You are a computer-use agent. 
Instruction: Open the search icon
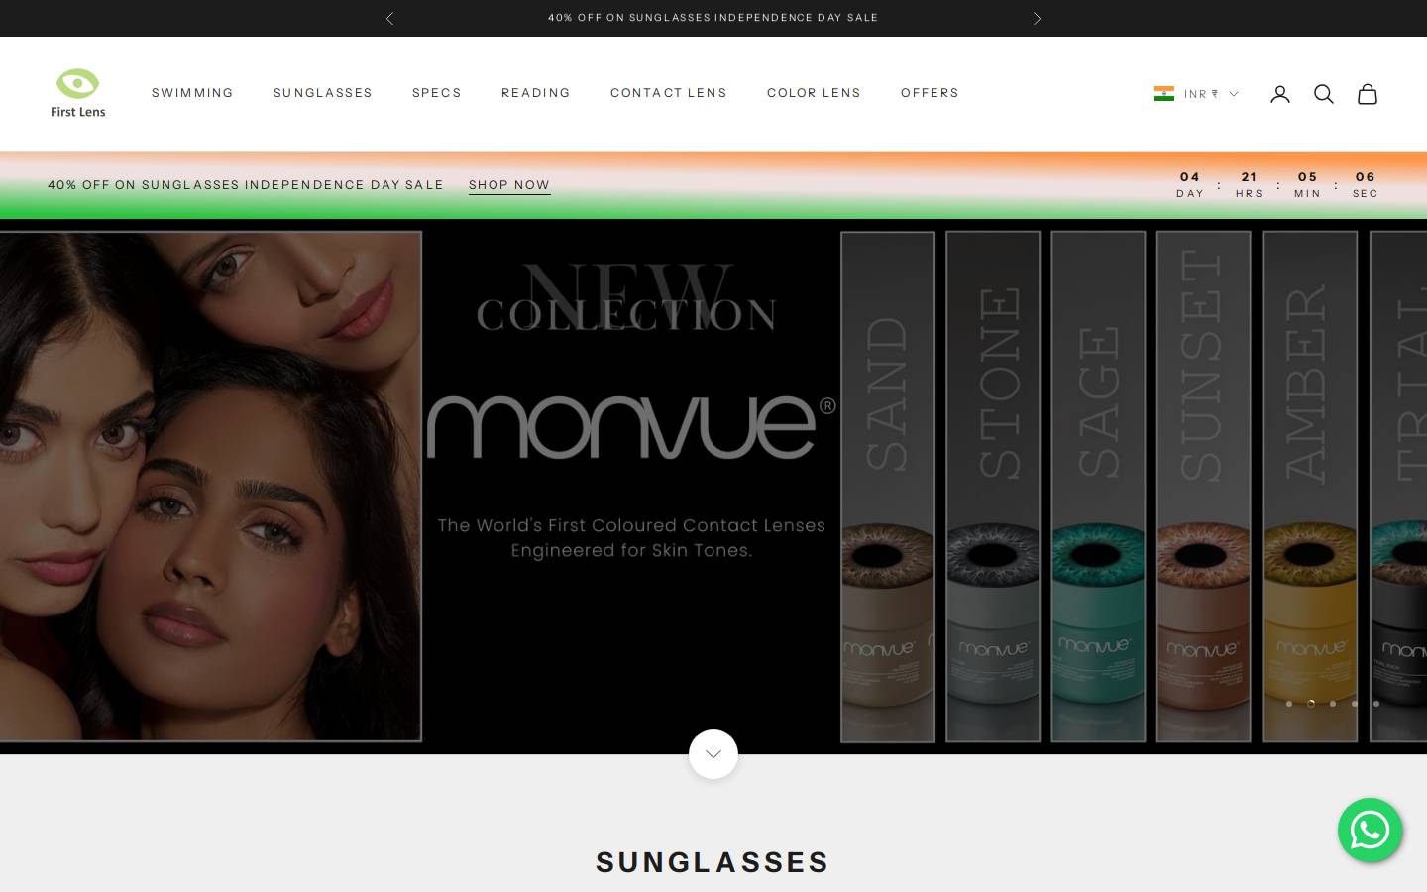[1324, 94]
